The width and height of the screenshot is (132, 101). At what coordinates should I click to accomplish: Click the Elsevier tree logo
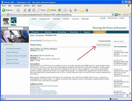click(x=6, y=22)
